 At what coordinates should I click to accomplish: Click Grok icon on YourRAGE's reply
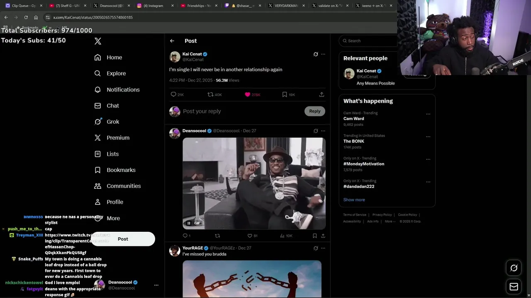(x=316, y=248)
